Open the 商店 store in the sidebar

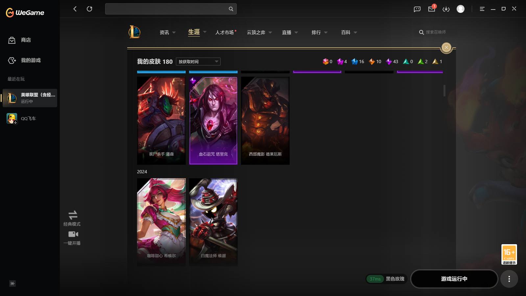tap(20, 40)
